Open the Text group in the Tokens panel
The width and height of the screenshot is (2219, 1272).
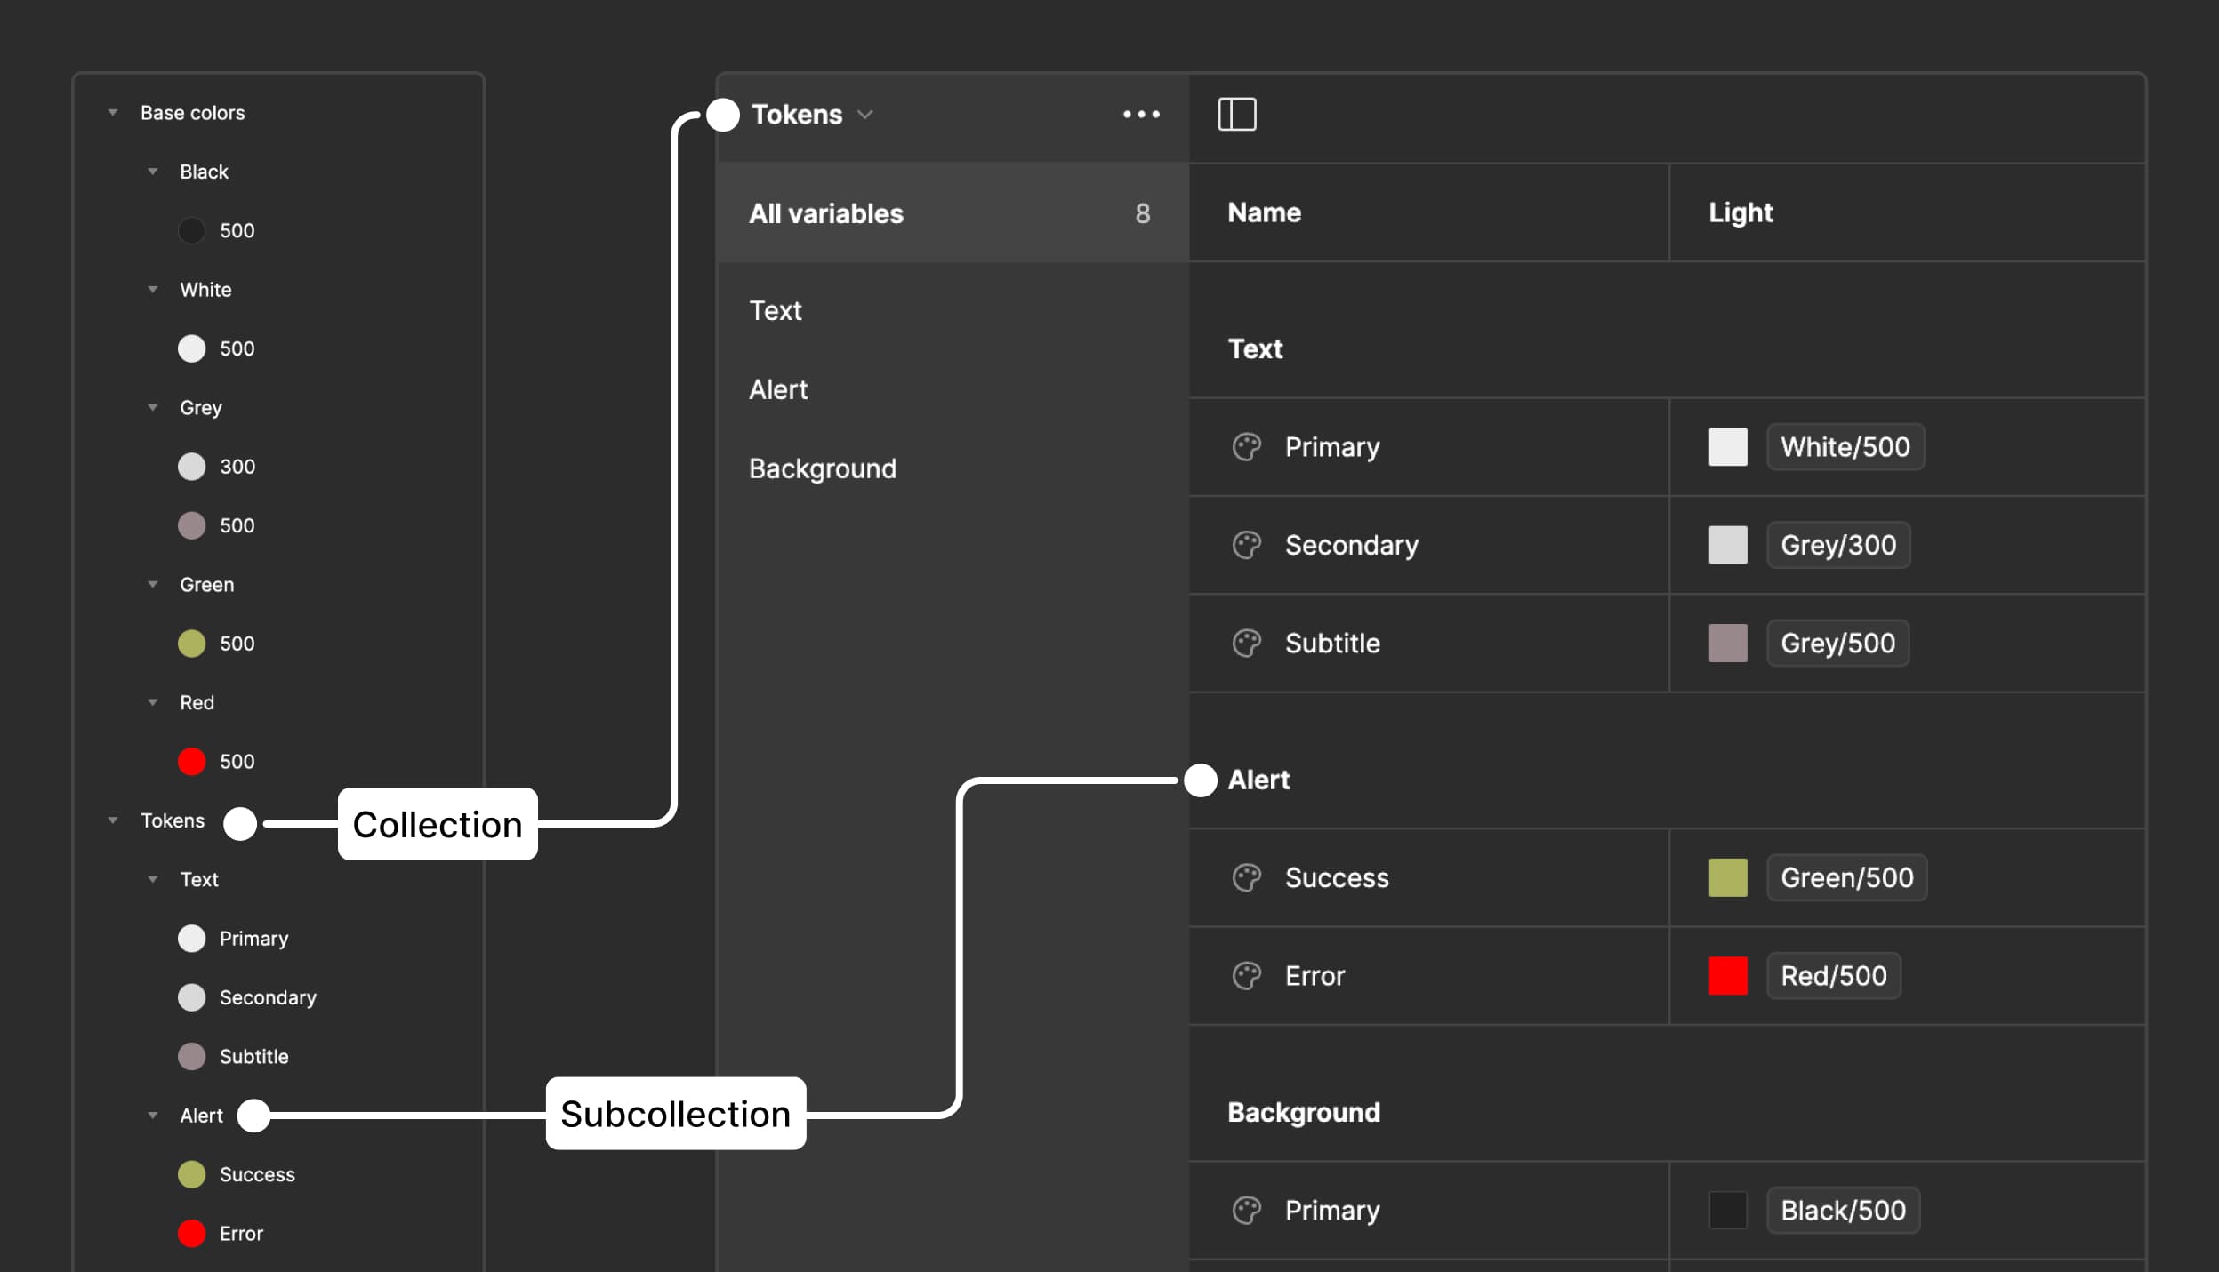point(776,309)
